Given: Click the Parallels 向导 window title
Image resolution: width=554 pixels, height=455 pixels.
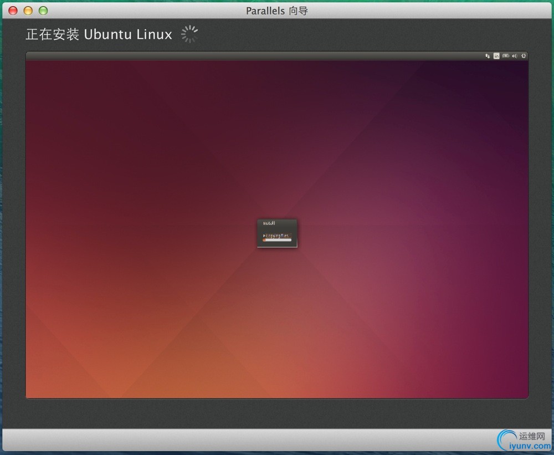Looking at the screenshot, I should (x=277, y=11).
